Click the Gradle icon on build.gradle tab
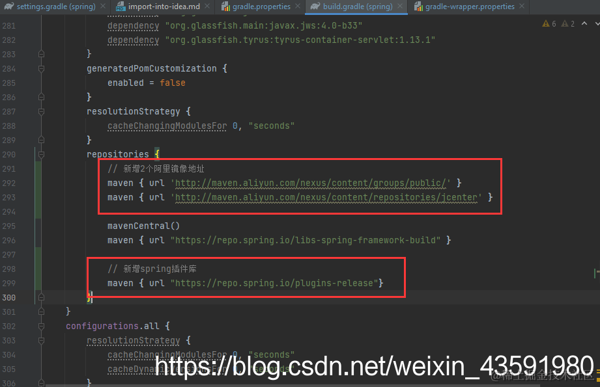The image size is (600, 387). coord(315,7)
